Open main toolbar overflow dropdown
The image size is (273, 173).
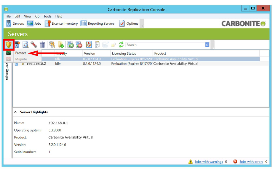click(142, 24)
